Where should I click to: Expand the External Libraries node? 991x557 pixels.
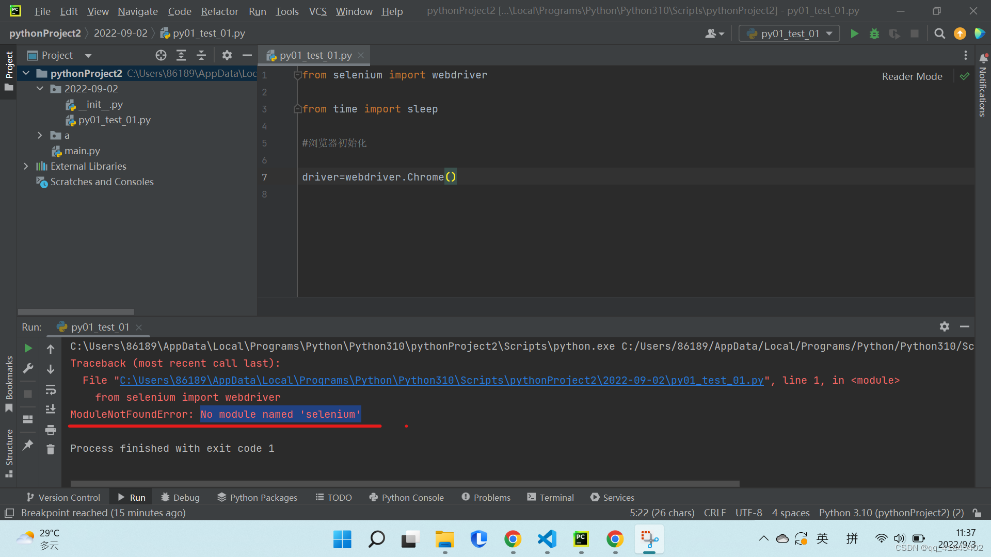pos(26,166)
